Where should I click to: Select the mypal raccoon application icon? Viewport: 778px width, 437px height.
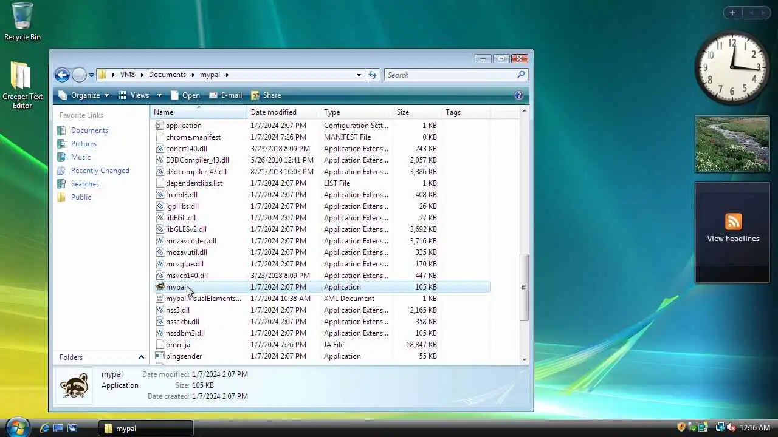pos(160,287)
